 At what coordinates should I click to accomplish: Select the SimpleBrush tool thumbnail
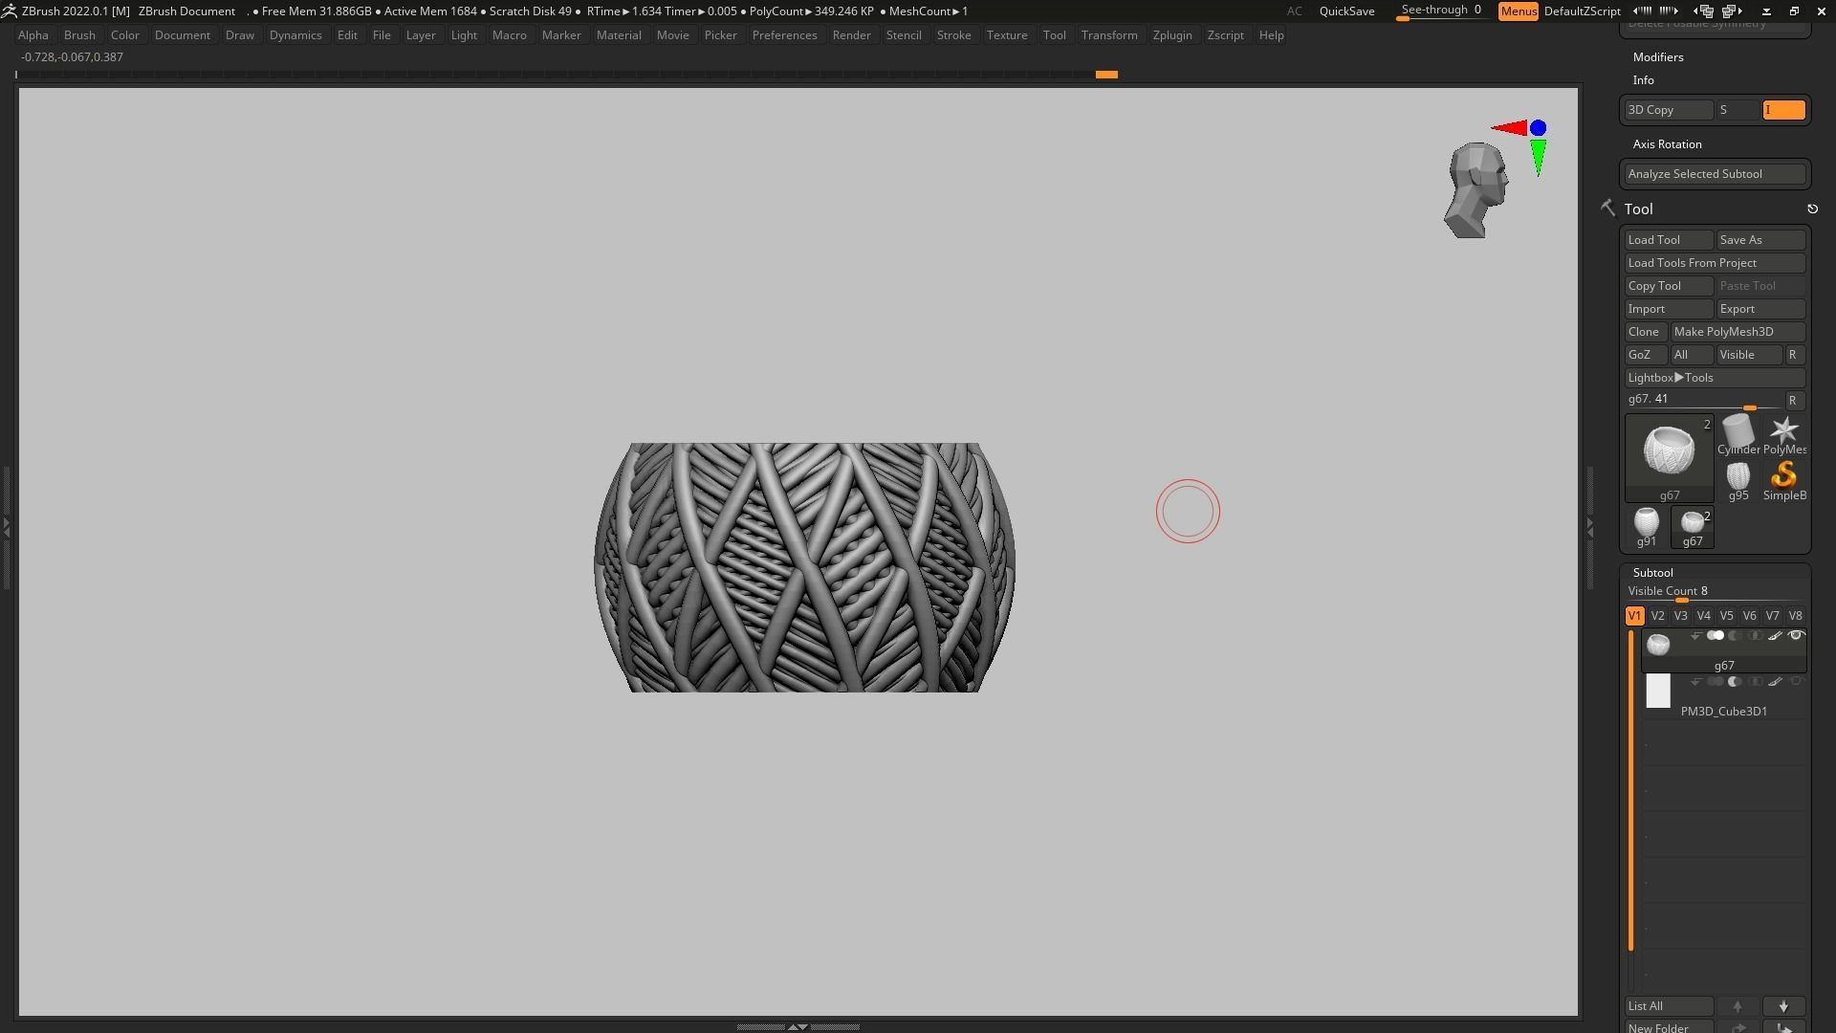(x=1783, y=477)
